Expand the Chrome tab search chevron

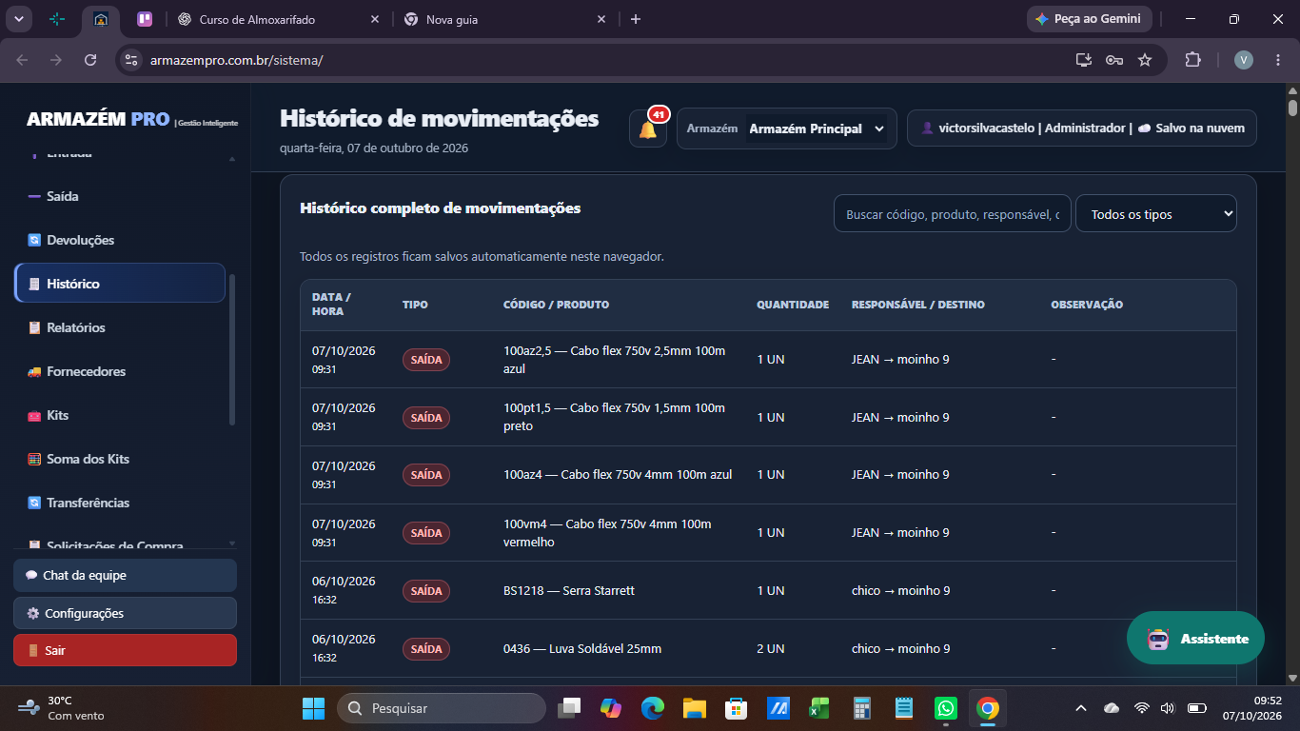coord(18,19)
